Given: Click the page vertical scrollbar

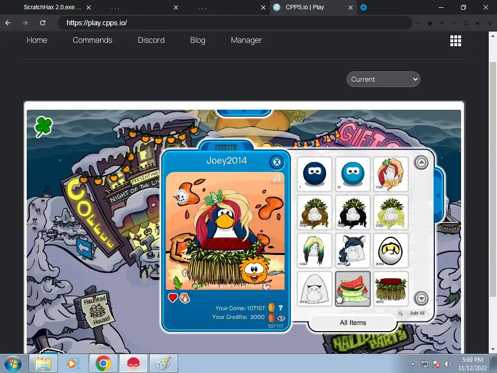Looking at the screenshot, I should click(x=493, y=181).
